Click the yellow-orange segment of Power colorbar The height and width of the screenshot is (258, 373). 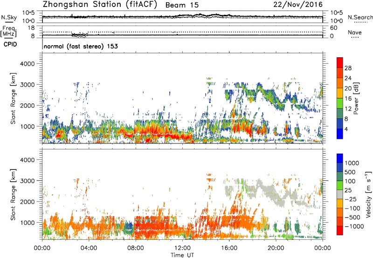coord(340,93)
